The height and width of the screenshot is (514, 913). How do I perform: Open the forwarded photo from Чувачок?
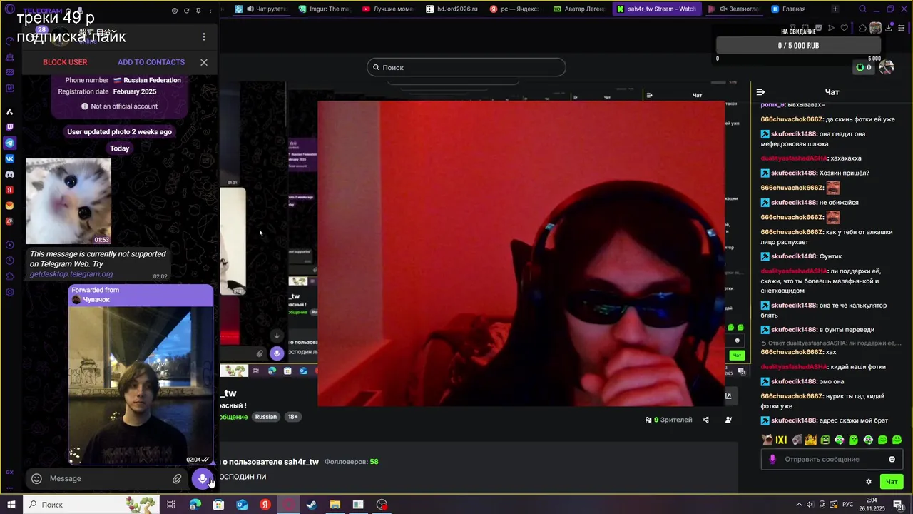pyautogui.click(x=141, y=385)
